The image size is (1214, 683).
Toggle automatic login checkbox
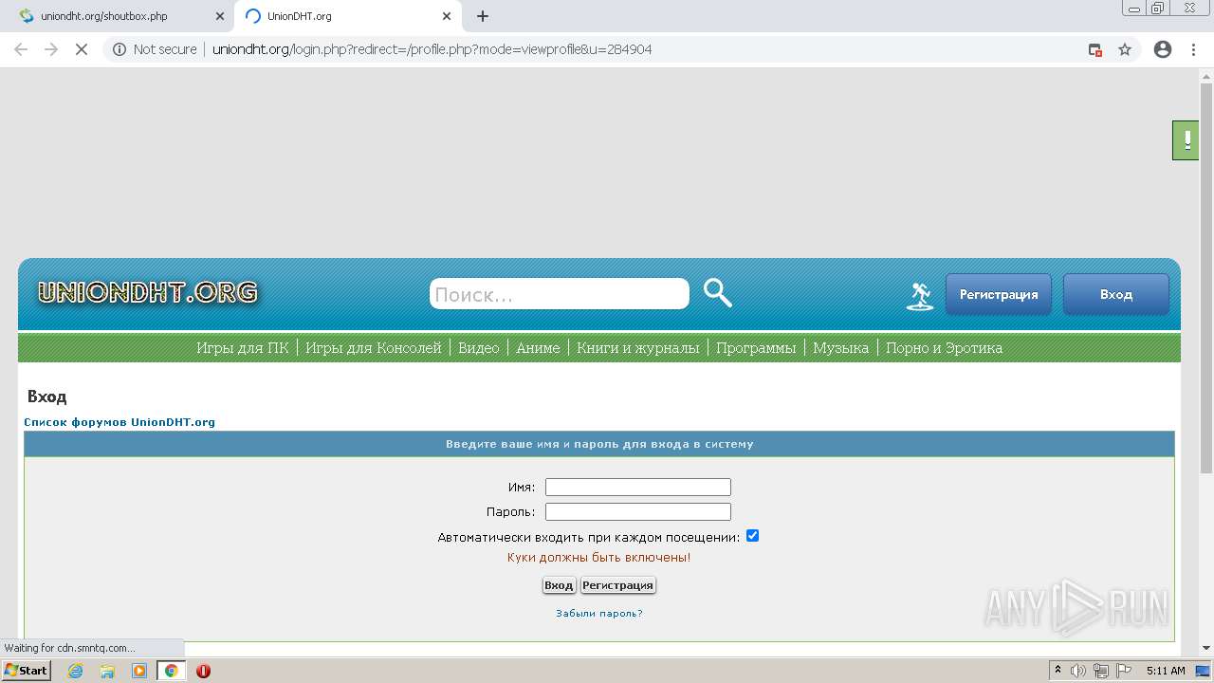pos(752,536)
